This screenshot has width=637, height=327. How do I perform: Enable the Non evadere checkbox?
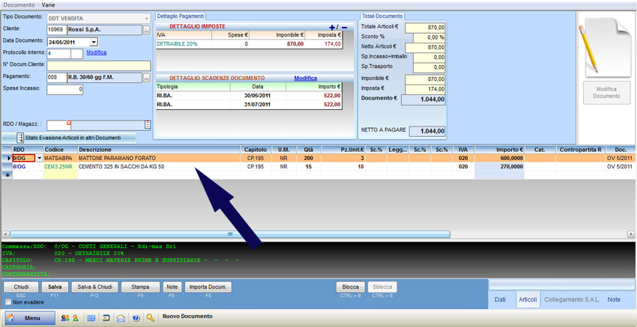(x=8, y=302)
